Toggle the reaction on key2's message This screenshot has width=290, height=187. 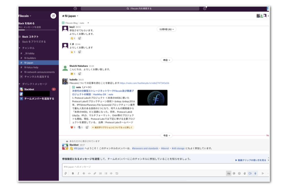pos(73,38)
